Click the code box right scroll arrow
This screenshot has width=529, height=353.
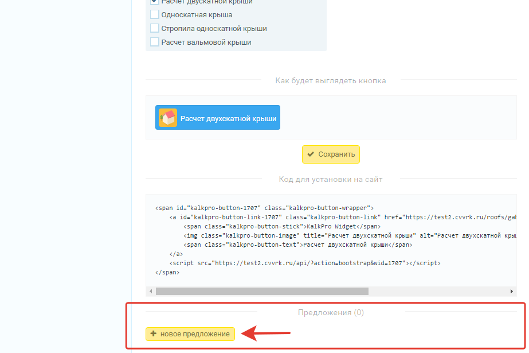pos(511,291)
